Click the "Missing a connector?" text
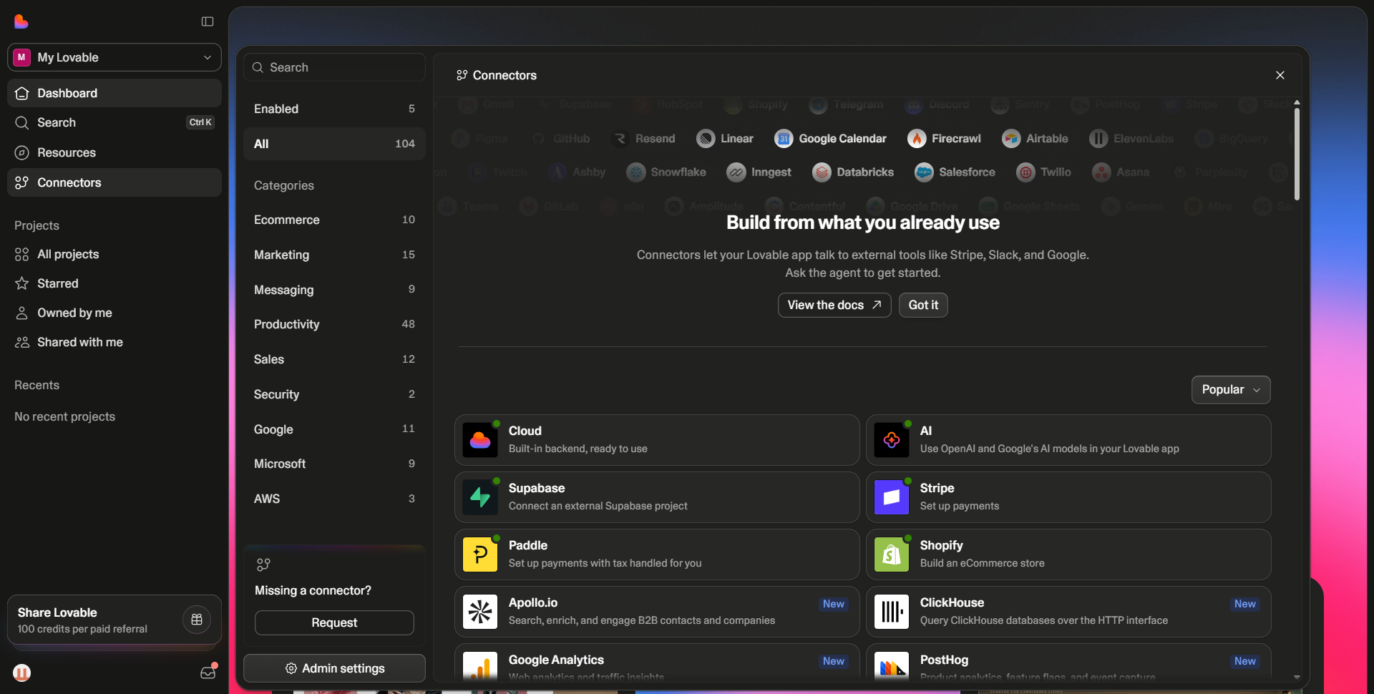Viewport: 1374px width, 694px height. (313, 590)
